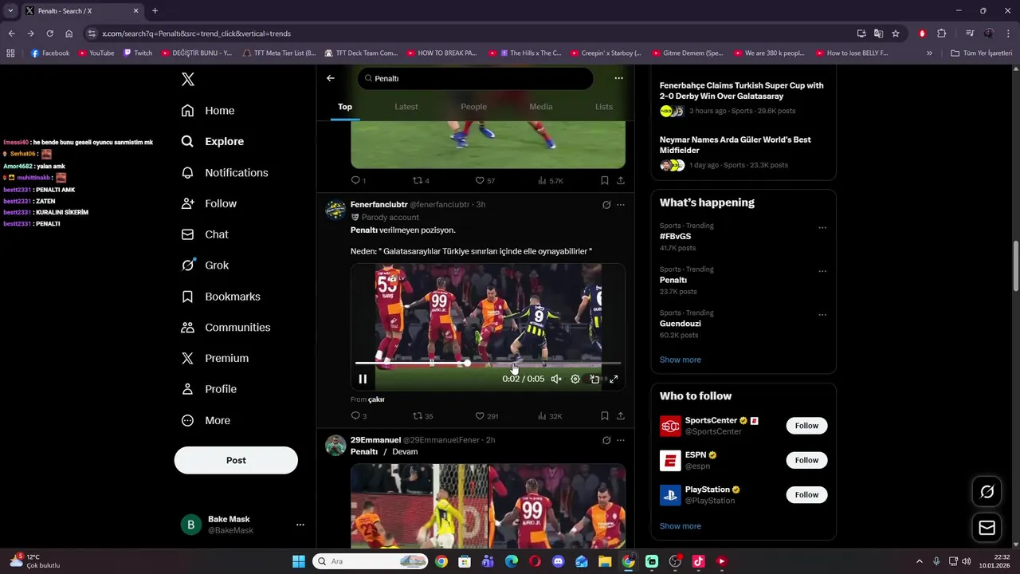Open Bake Mask account menu dots
This screenshot has height=574, width=1020.
(x=300, y=525)
